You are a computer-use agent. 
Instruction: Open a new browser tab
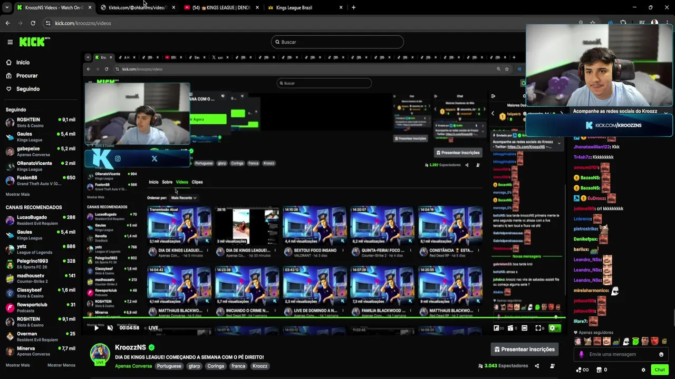[x=353, y=7]
